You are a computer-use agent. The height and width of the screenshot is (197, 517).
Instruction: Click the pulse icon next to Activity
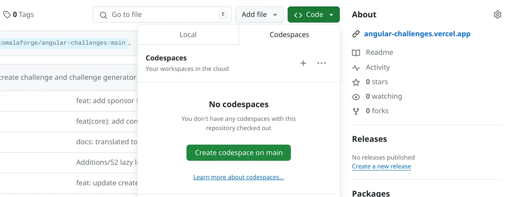(356, 68)
